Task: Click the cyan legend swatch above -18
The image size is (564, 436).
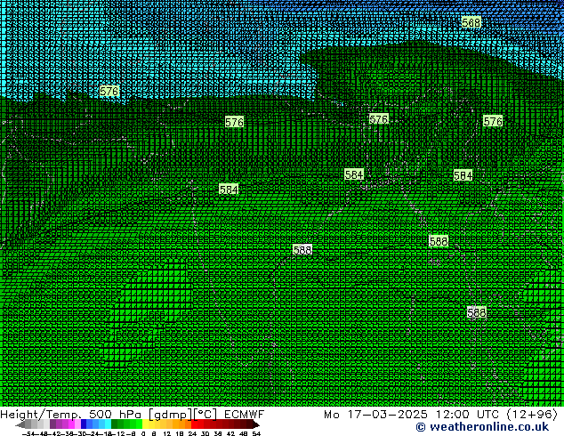Action: click(108, 424)
